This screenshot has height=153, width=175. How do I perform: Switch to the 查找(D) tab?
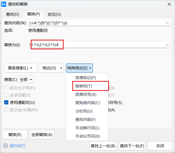13,14
